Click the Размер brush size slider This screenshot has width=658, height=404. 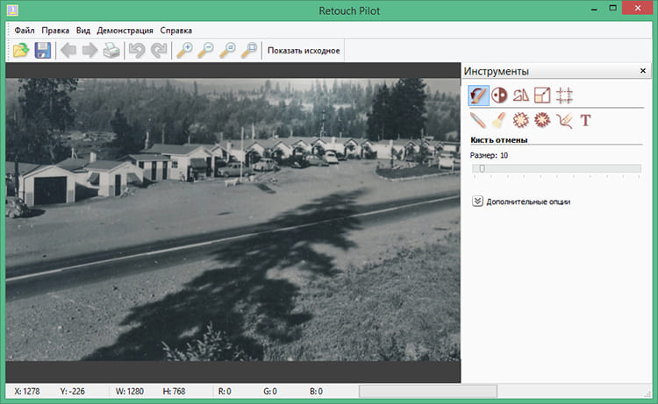coord(481,168)
